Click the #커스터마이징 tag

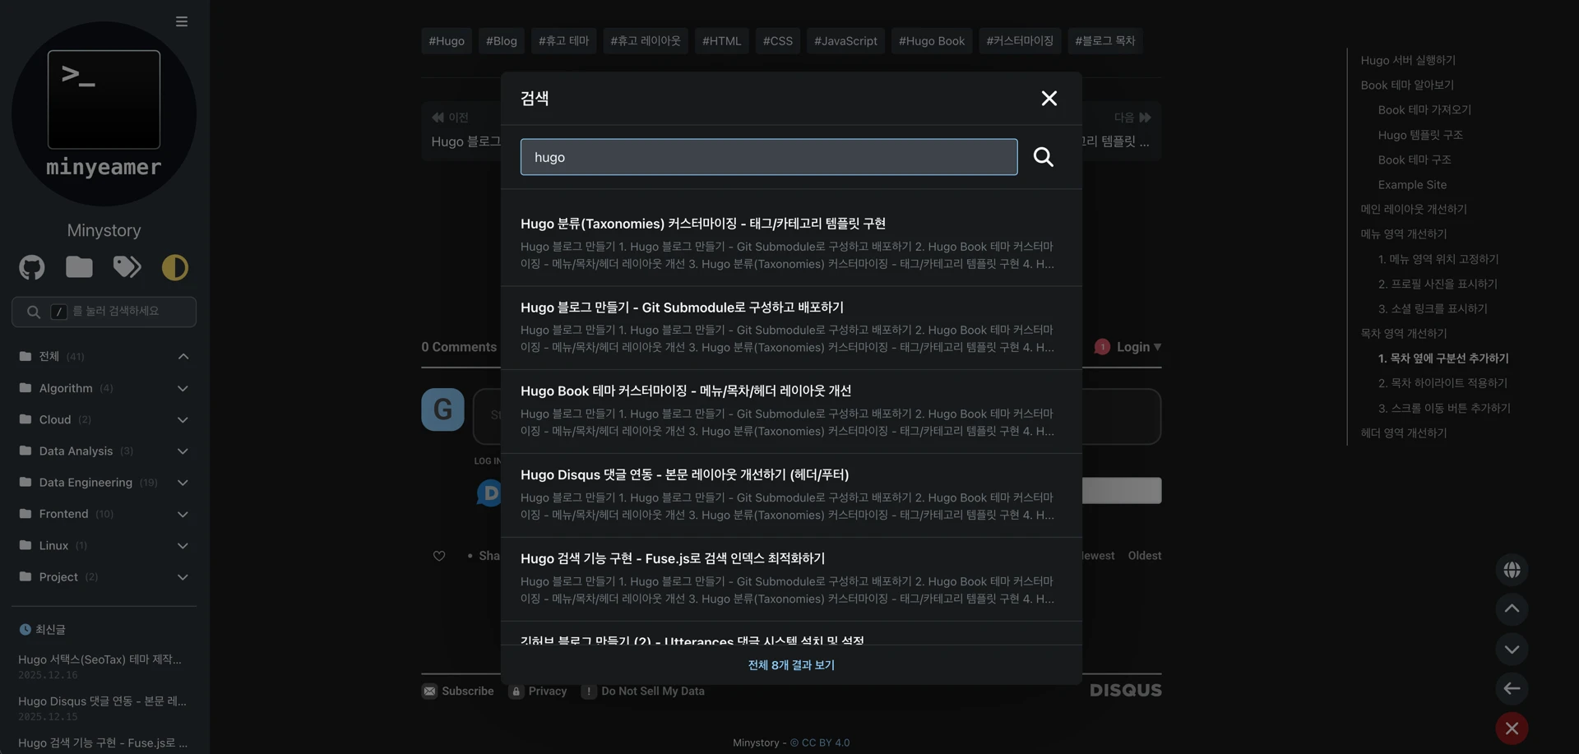[1020, 40]
